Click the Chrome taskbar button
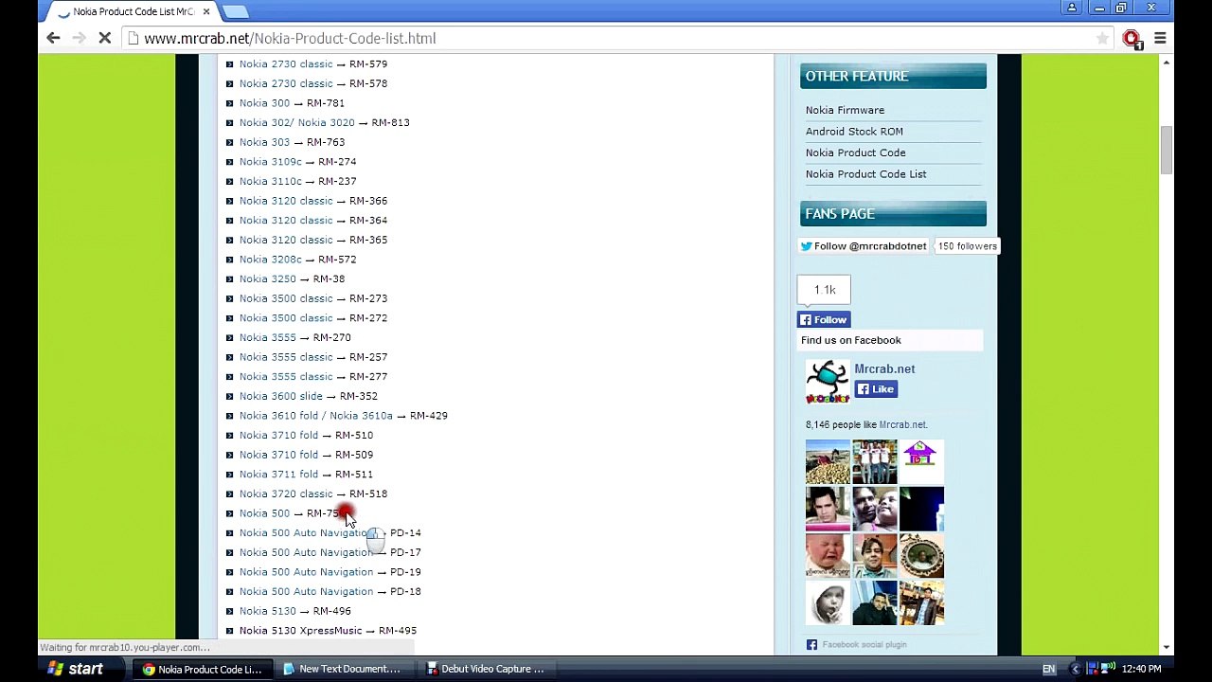1212x682 pixels. tap(201, 669)
